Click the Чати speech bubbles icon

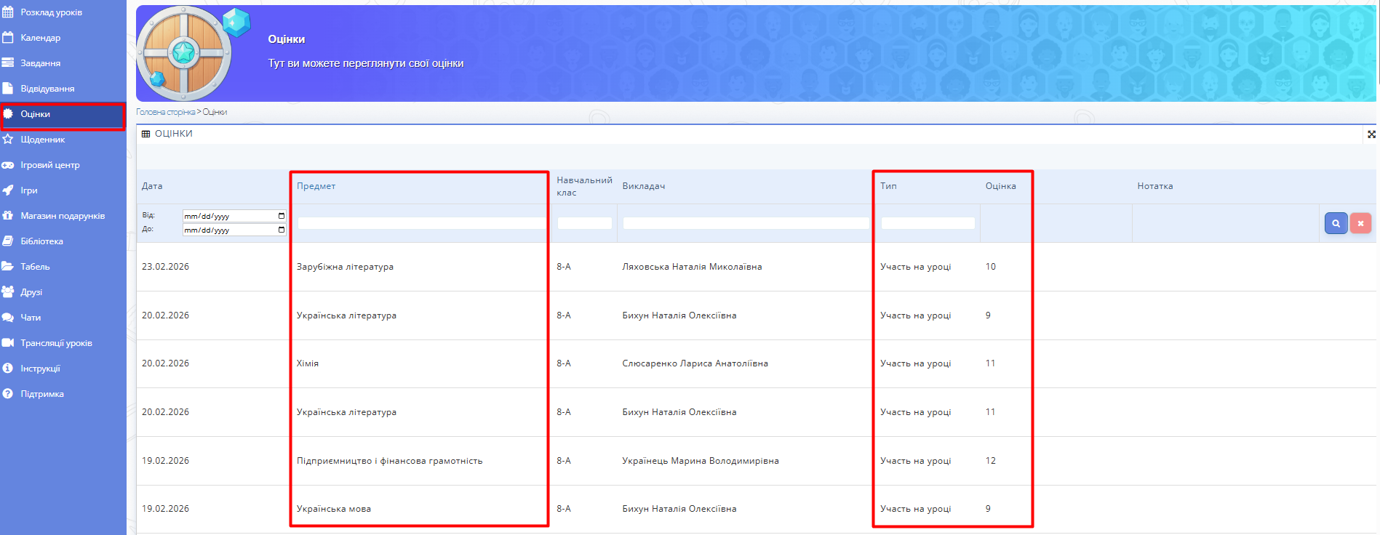pyautogui.click(x=8, y=318)
